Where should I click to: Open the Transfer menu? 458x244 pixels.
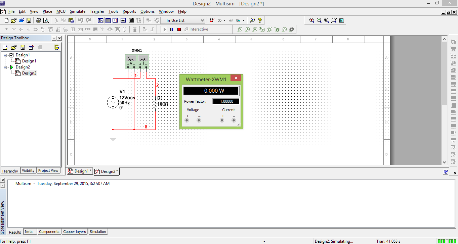pyautogui.click(x=97, y=11)
